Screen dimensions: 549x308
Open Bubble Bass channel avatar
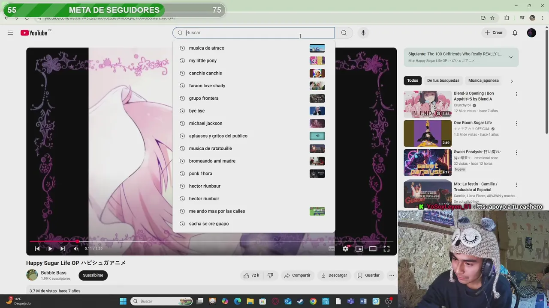pyautogui.click(x=32, y=275)
